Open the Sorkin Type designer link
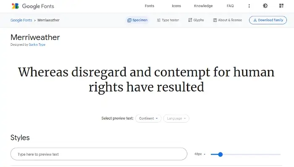Image resolution: width=294 pixels, height=167 pixels. (x=37, y=44)
